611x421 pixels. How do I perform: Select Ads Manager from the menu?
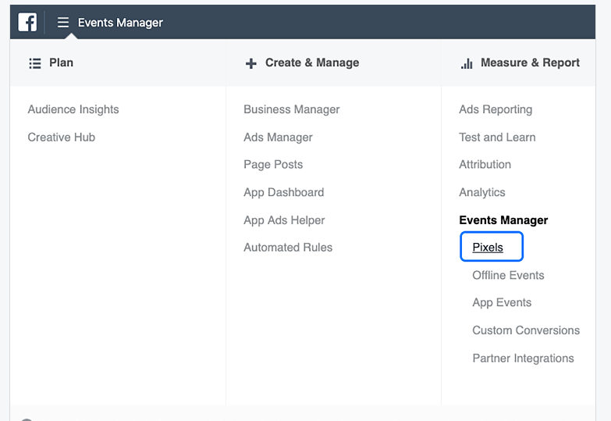[279, 137]
